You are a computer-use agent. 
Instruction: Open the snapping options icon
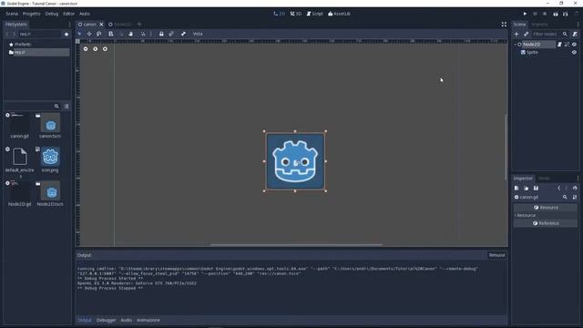(x=143, y=34)
